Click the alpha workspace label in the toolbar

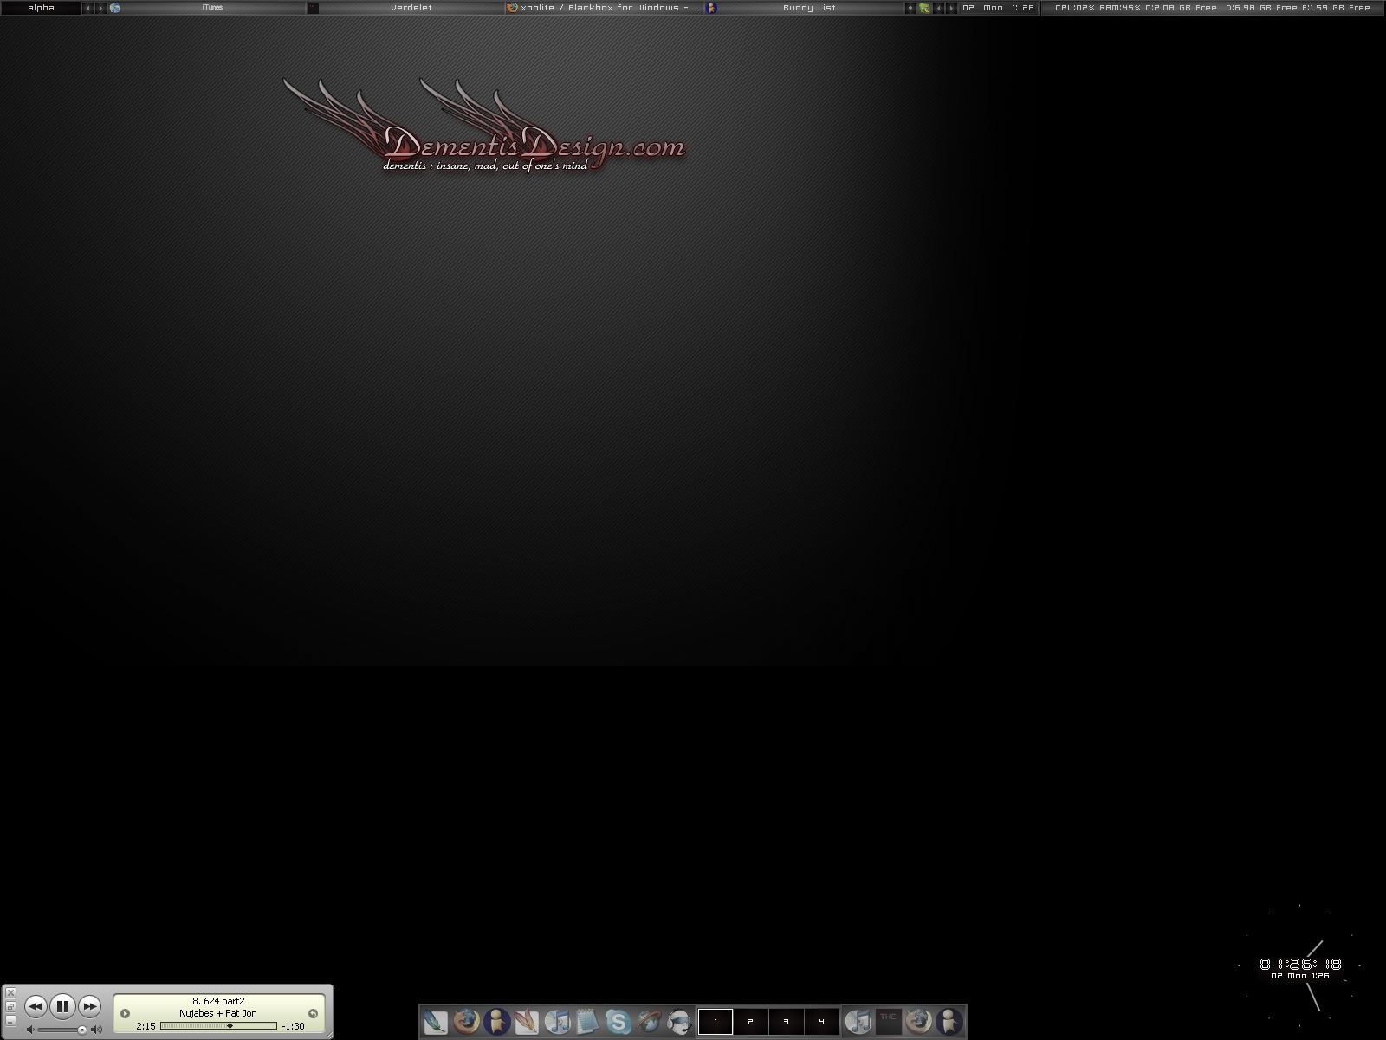(41, 8)
